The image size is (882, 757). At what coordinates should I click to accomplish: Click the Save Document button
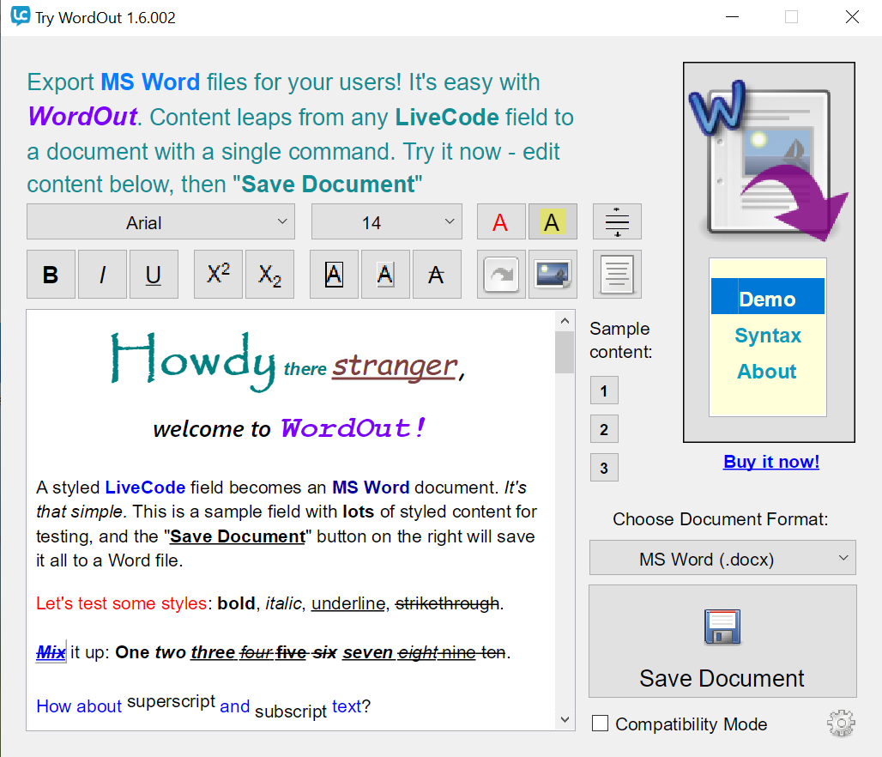722,641
